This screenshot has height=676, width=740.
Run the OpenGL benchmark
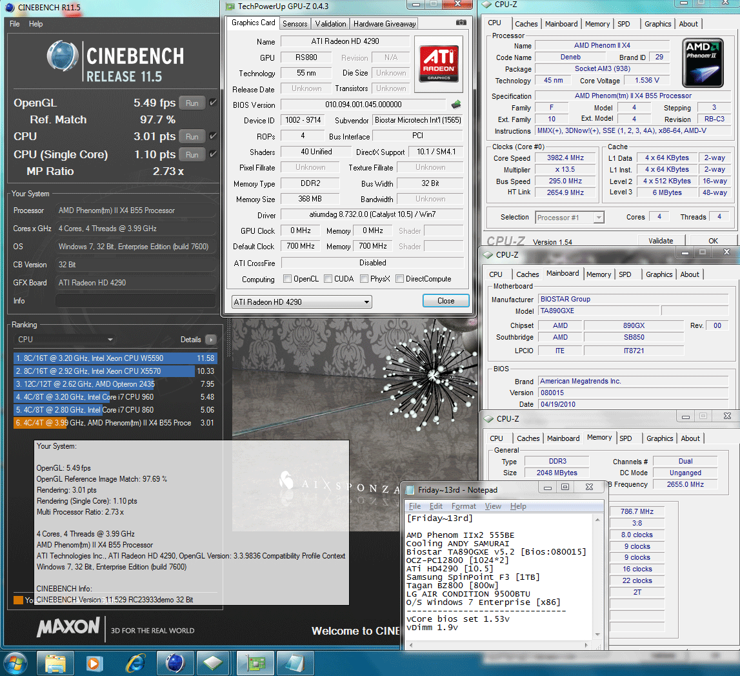(192, 103)
